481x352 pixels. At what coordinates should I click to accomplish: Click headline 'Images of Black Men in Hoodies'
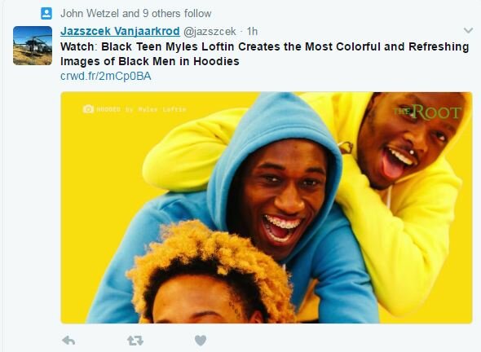(150, 61)
